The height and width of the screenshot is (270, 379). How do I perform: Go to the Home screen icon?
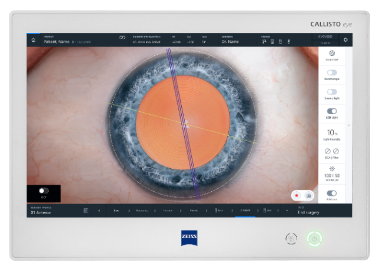click(x=33, y=40)
